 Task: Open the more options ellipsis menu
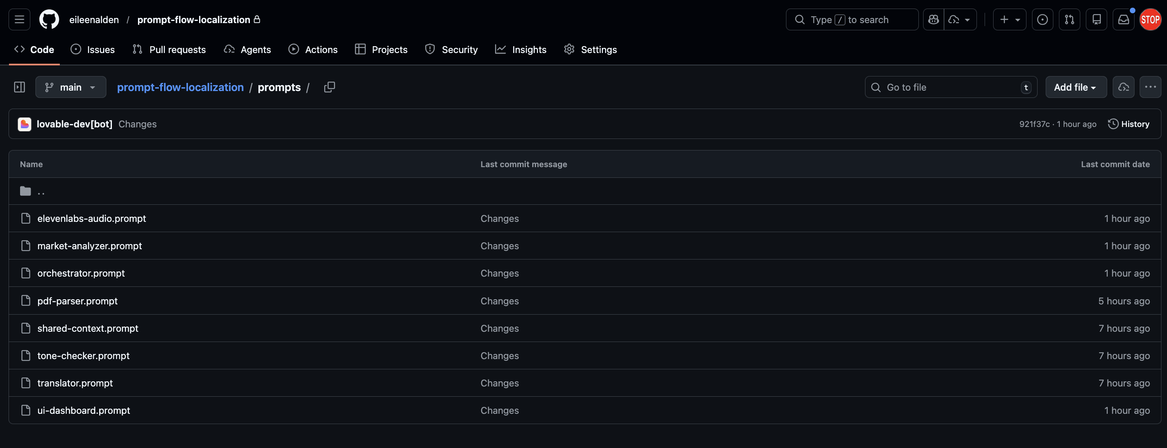click(1150, 87)
